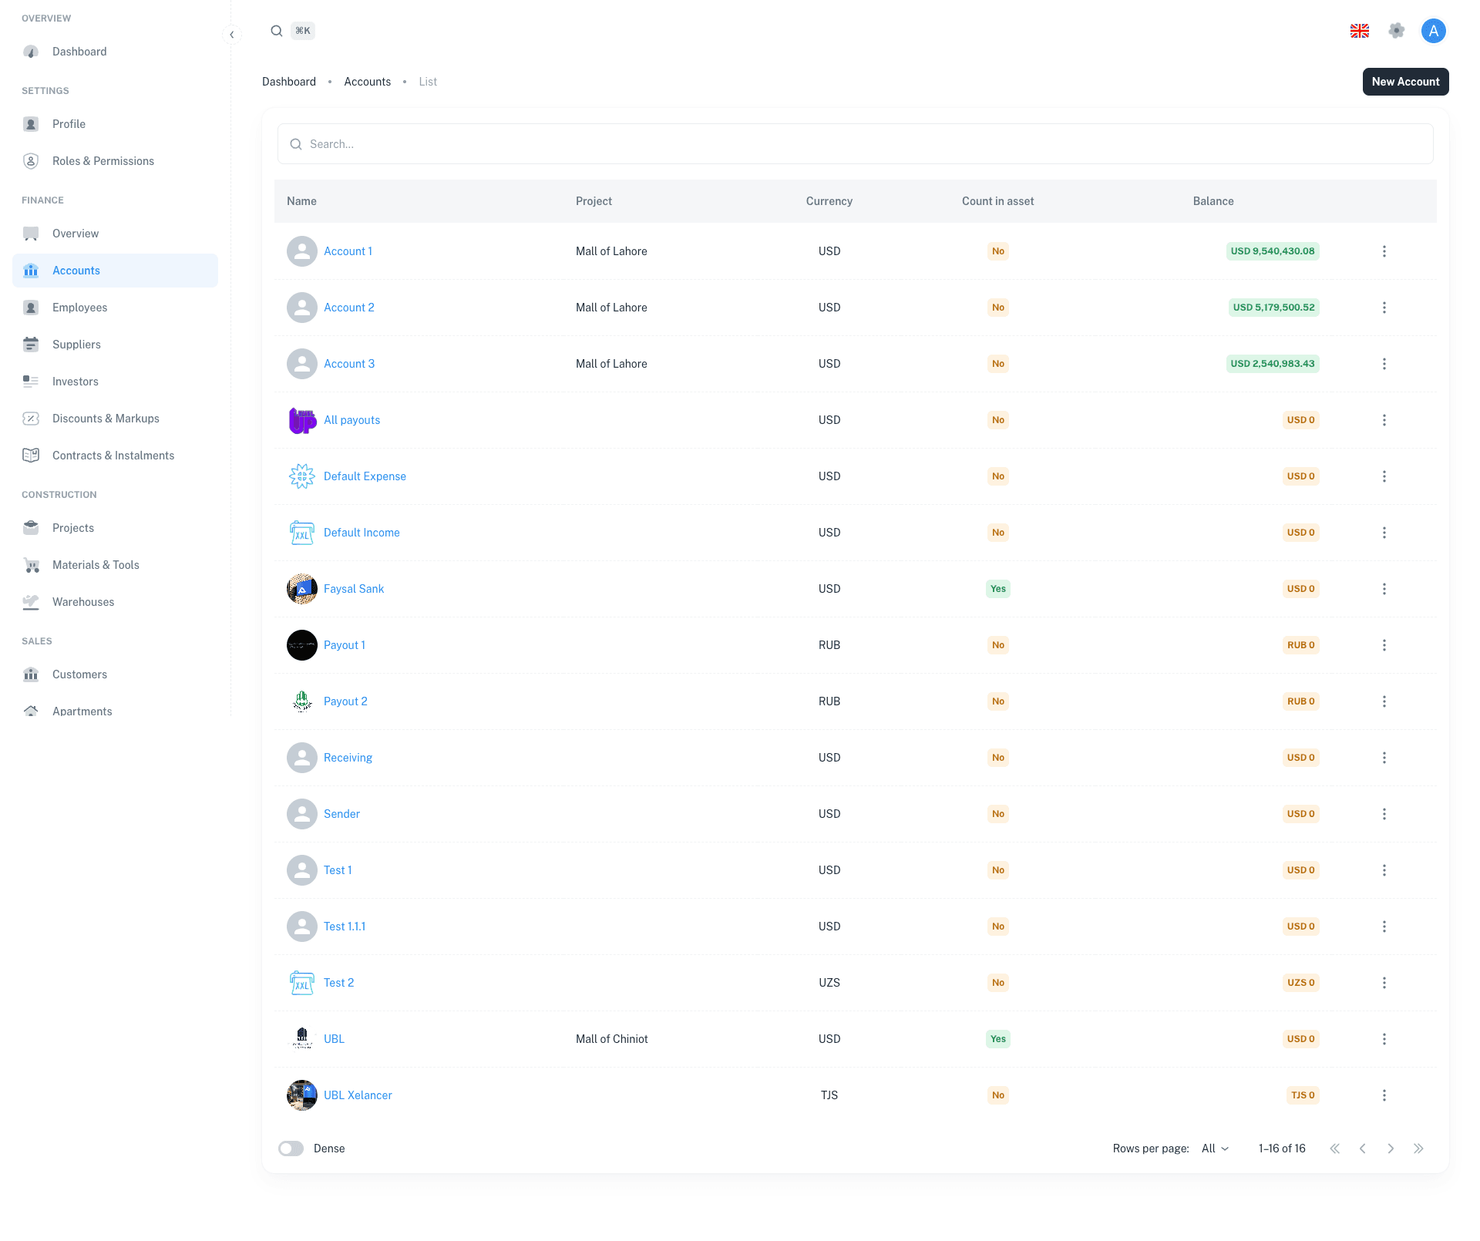This screenshot has height=1241, width=1480.
Task: Toggle the Dense switch
Action: [x=291, y=1149]
